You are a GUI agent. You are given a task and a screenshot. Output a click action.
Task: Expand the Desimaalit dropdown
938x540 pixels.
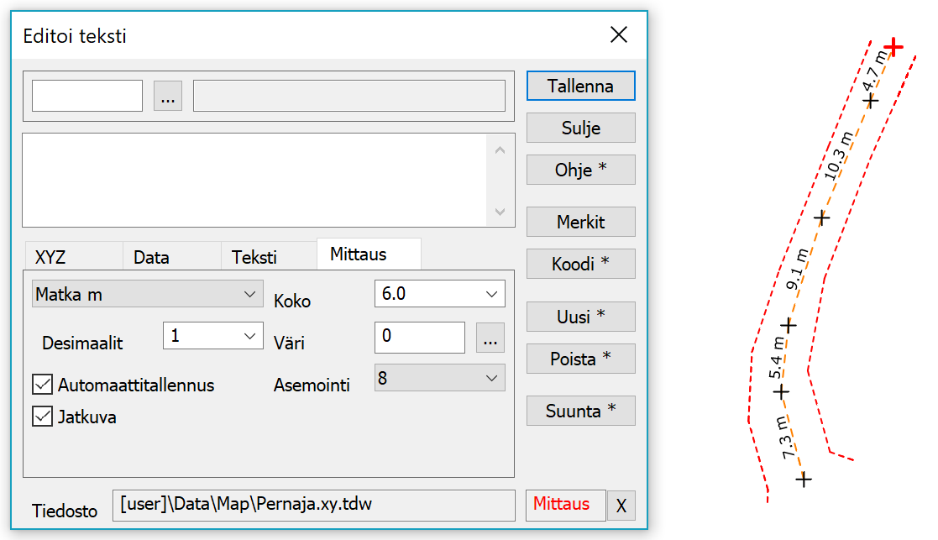coord(213,336)
